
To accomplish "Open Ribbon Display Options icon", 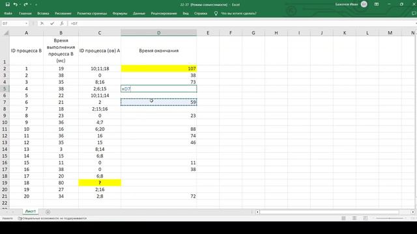I will pyautogui.click(x=377, y=5).
